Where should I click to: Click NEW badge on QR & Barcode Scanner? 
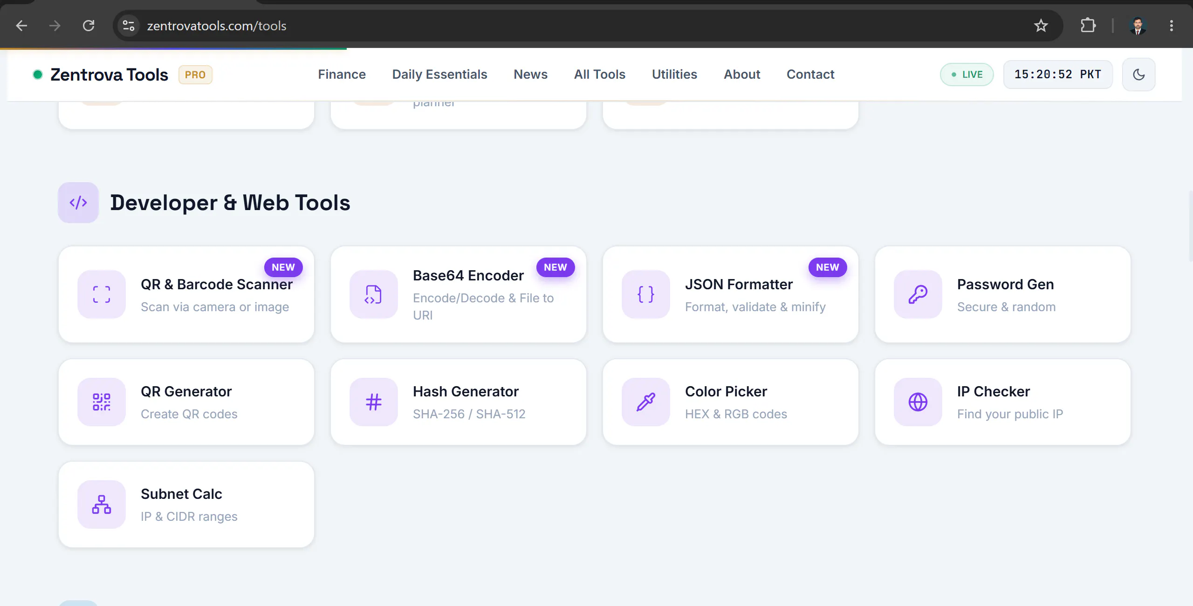click(283, 267)
